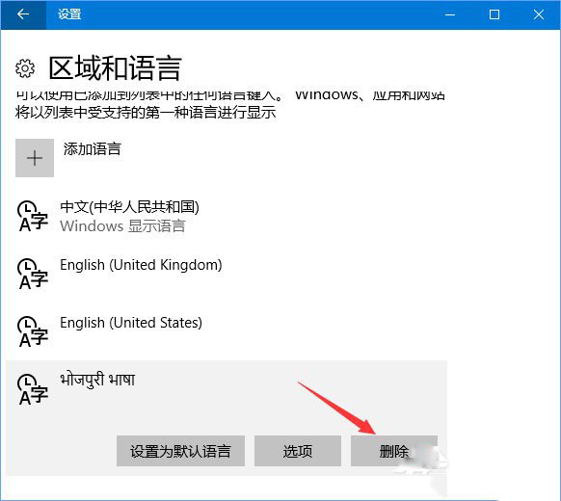This screenshot has width=561, height=501.
Task: Select English (United Kingdom) language entry
Action: [x=227, y=274]
